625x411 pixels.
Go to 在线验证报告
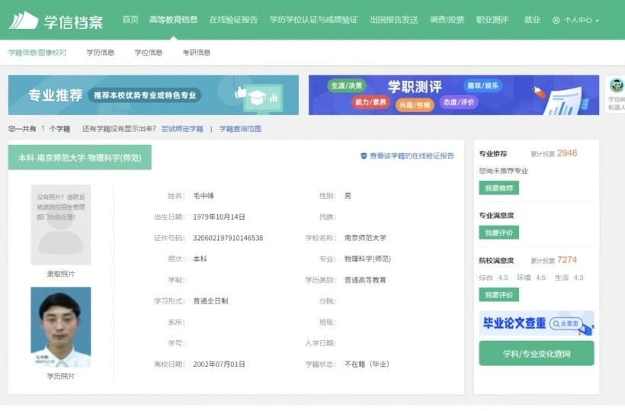[233, 20]
